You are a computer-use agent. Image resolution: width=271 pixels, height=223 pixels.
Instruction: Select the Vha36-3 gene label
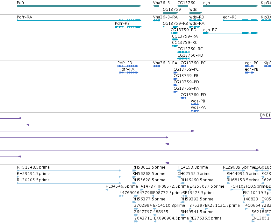[161, 3]
